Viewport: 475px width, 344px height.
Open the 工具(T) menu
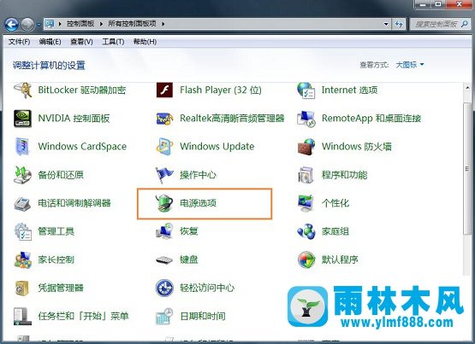pyautogui.click(x=113, y=42)
